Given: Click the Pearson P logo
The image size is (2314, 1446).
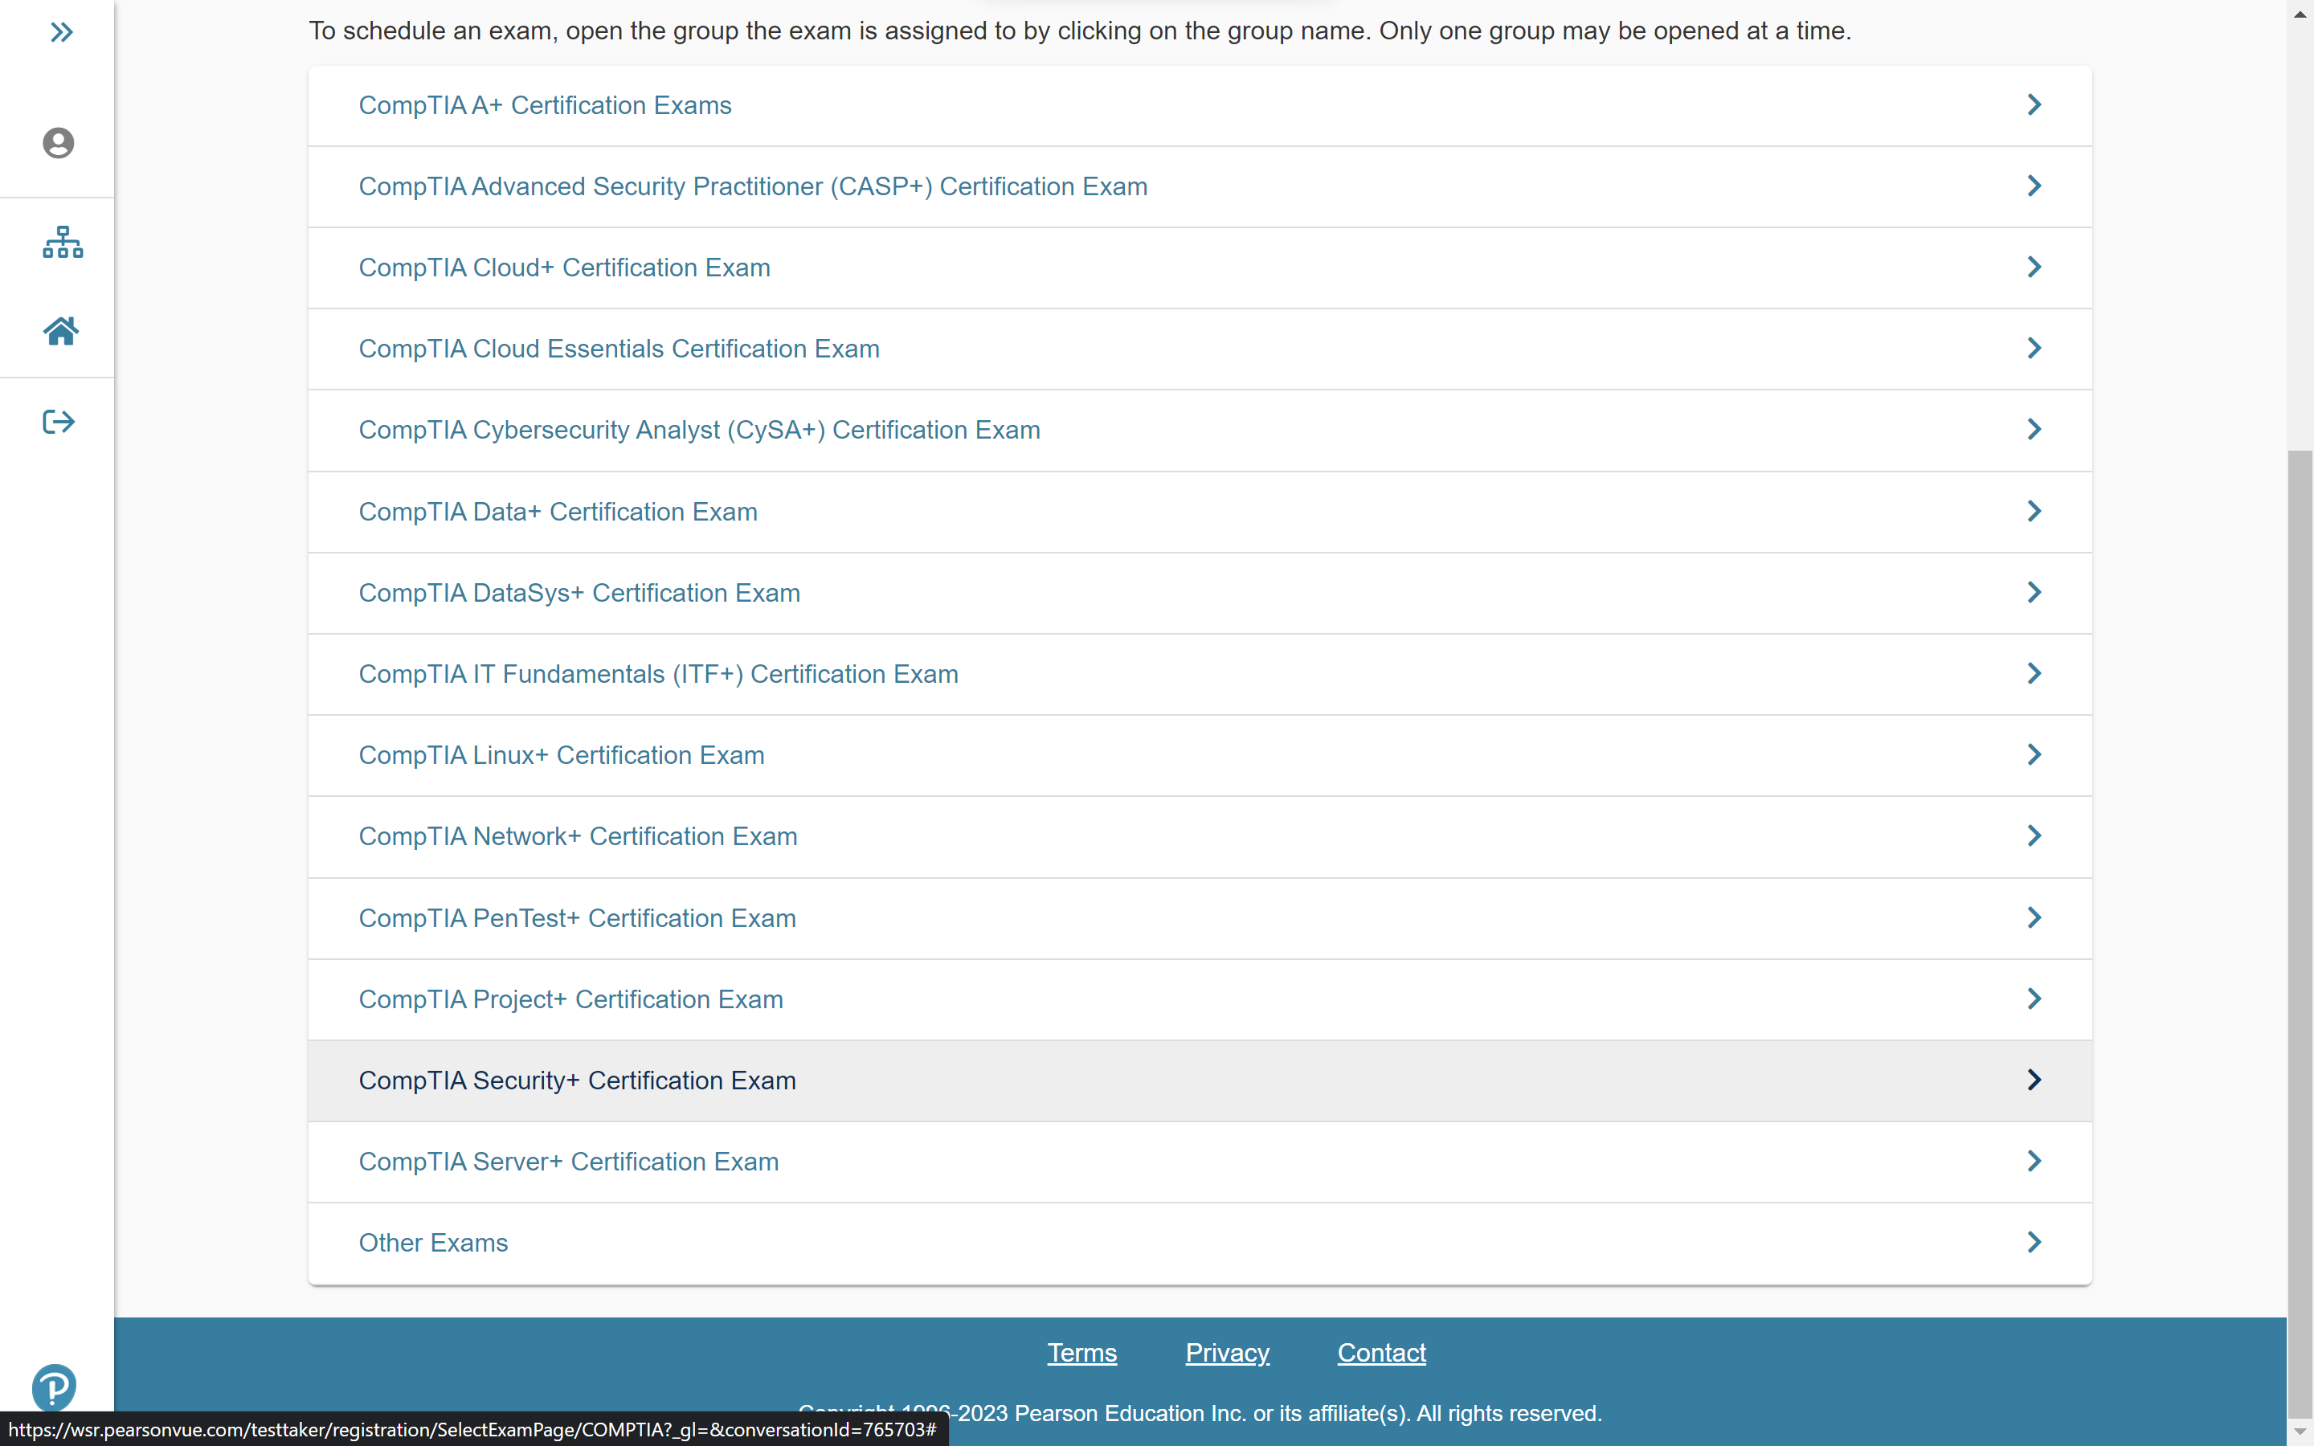Looking at the screenshot, I should tap(54, 1387).
